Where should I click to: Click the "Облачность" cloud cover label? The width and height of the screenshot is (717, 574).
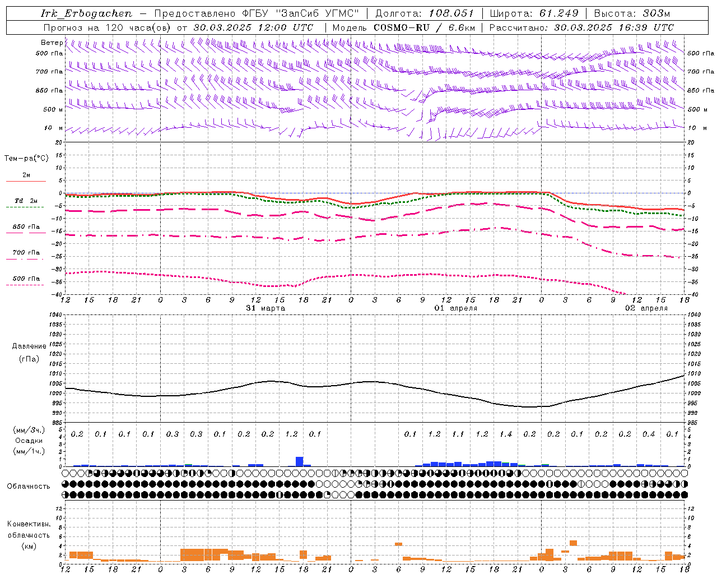(29, 487)
